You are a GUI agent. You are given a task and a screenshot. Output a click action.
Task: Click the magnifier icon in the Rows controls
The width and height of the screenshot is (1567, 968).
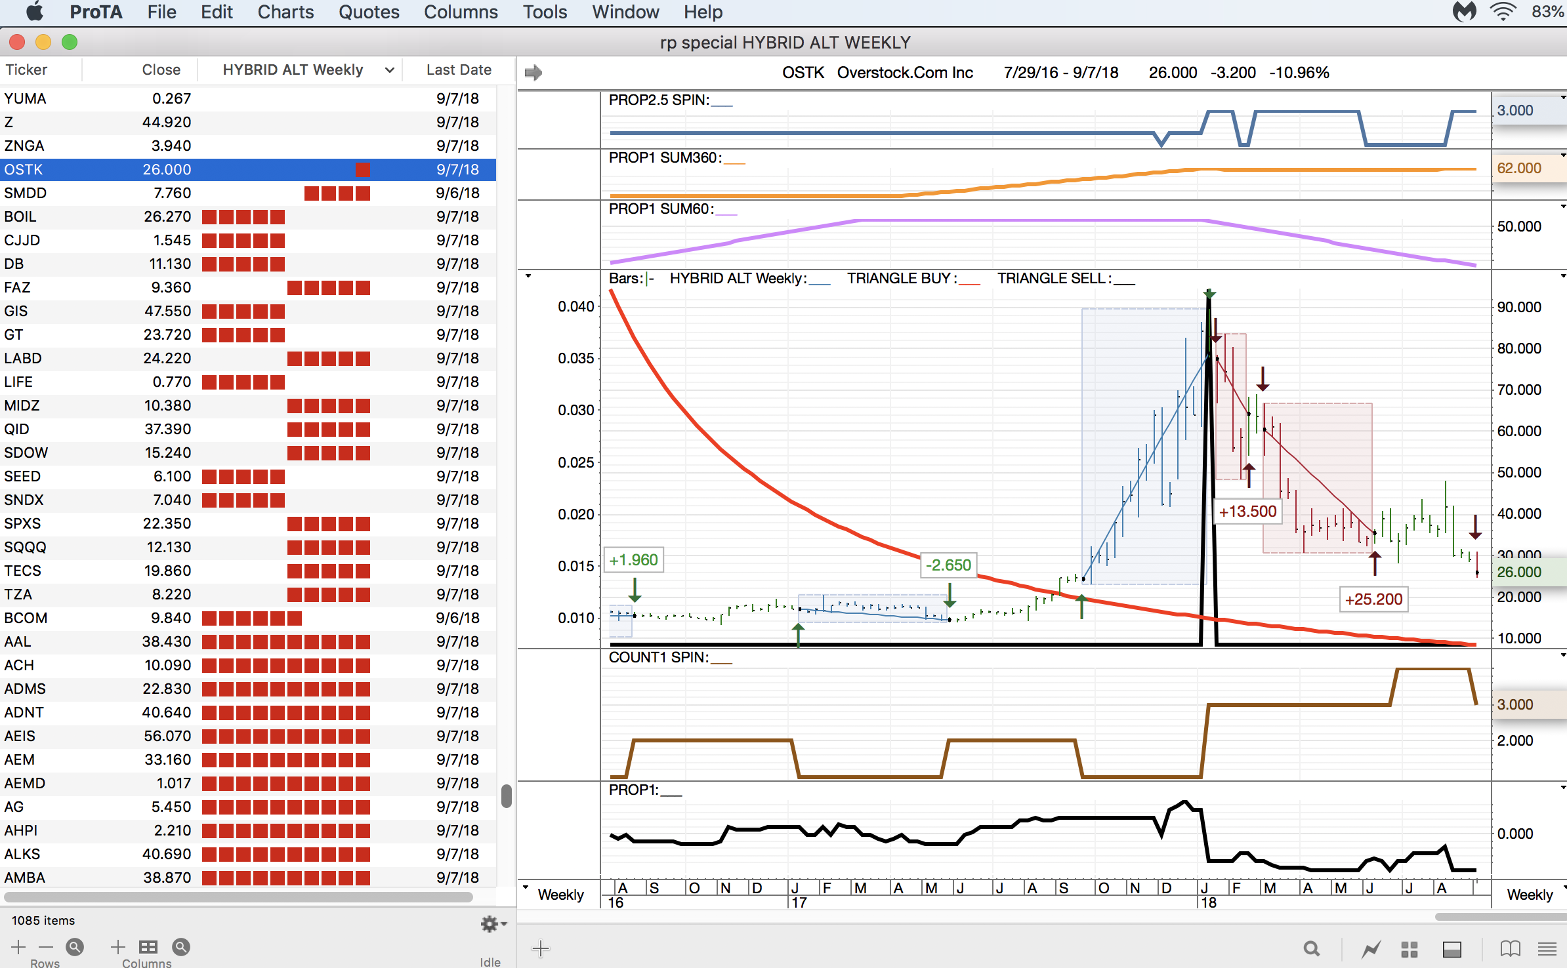point(75,946)
